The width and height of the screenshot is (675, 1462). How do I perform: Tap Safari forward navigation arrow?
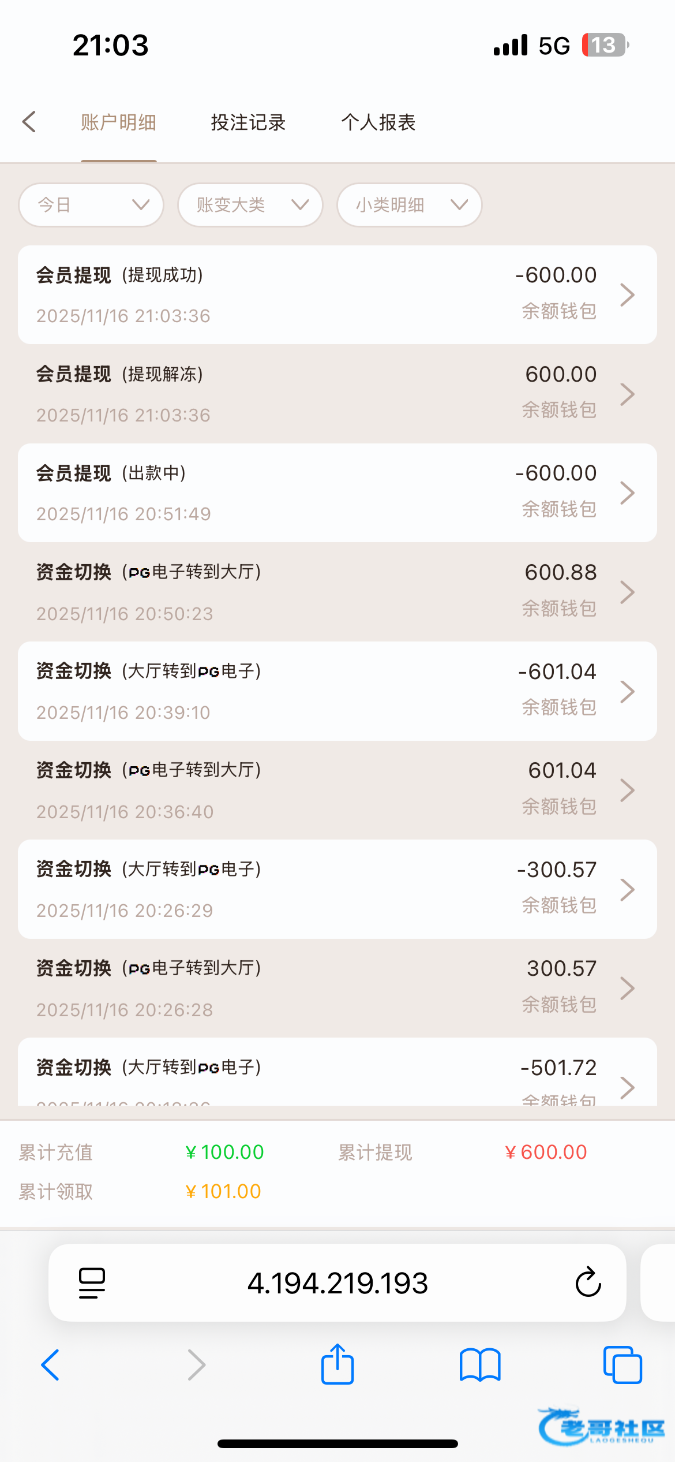click(196, 1365)
